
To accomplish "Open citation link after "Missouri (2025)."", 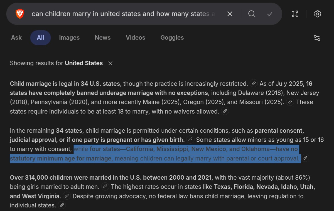I will pyautogui.click(x=290, y=102).
